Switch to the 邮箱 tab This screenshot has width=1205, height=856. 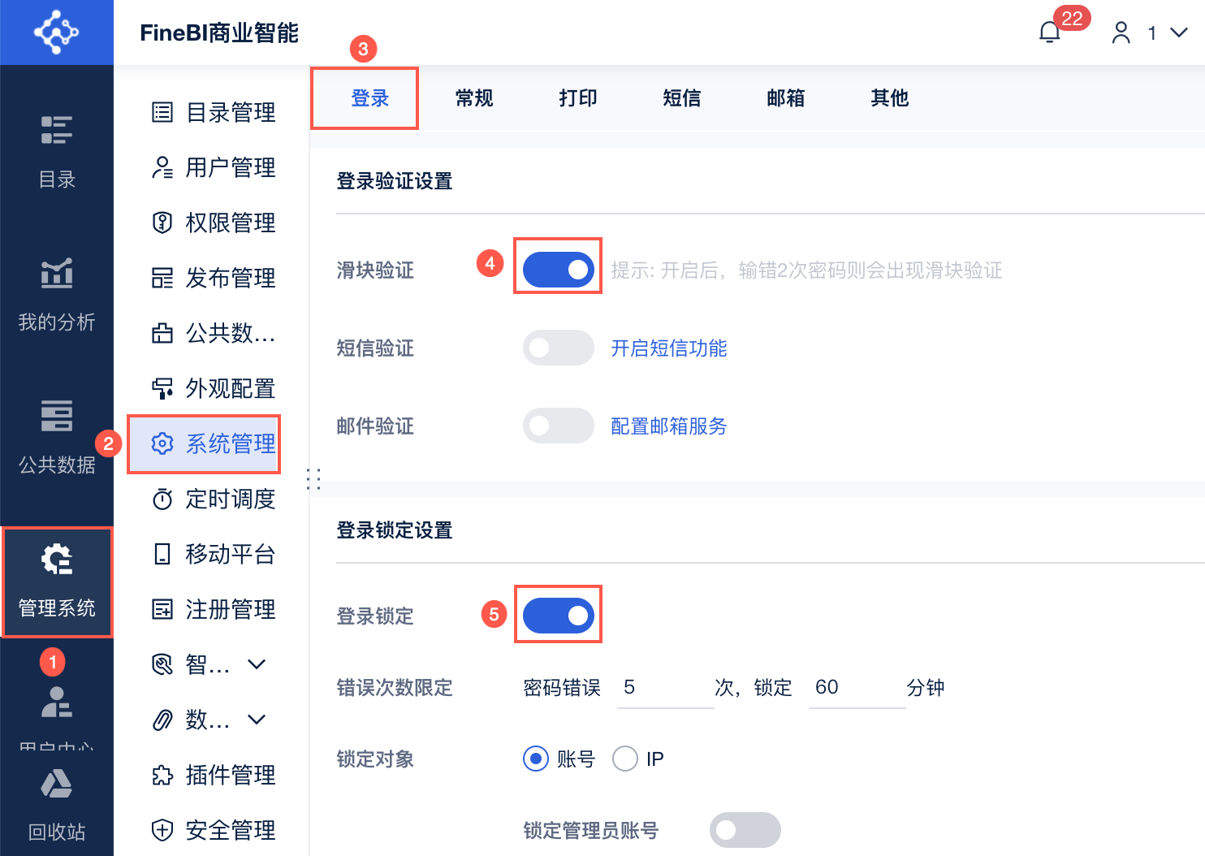point(785,98)
